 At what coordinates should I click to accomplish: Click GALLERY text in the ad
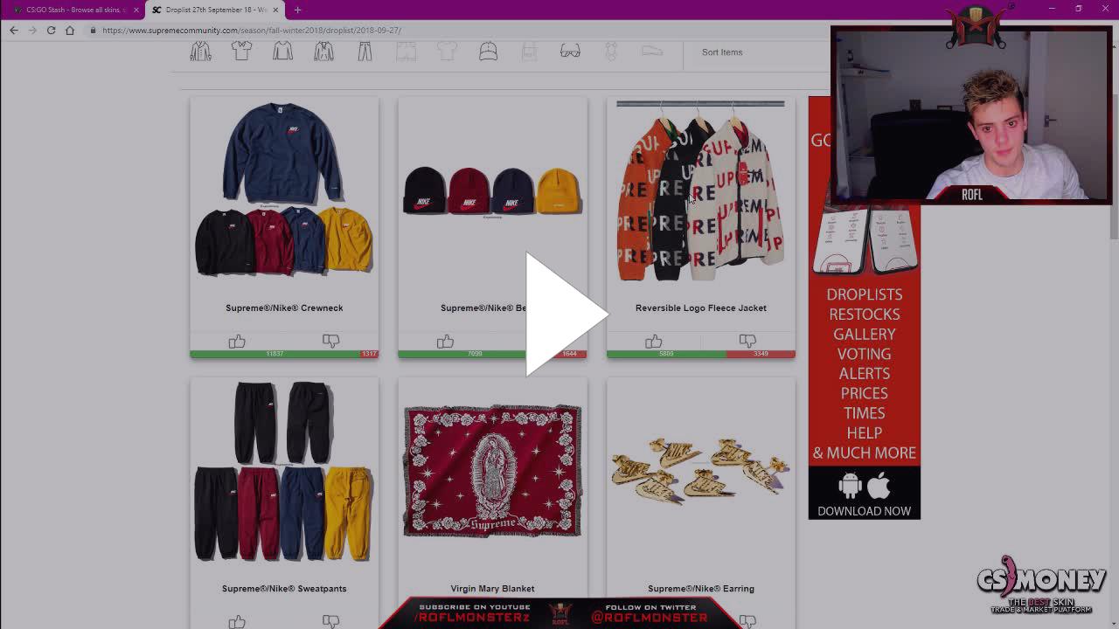tap(864, 334)
